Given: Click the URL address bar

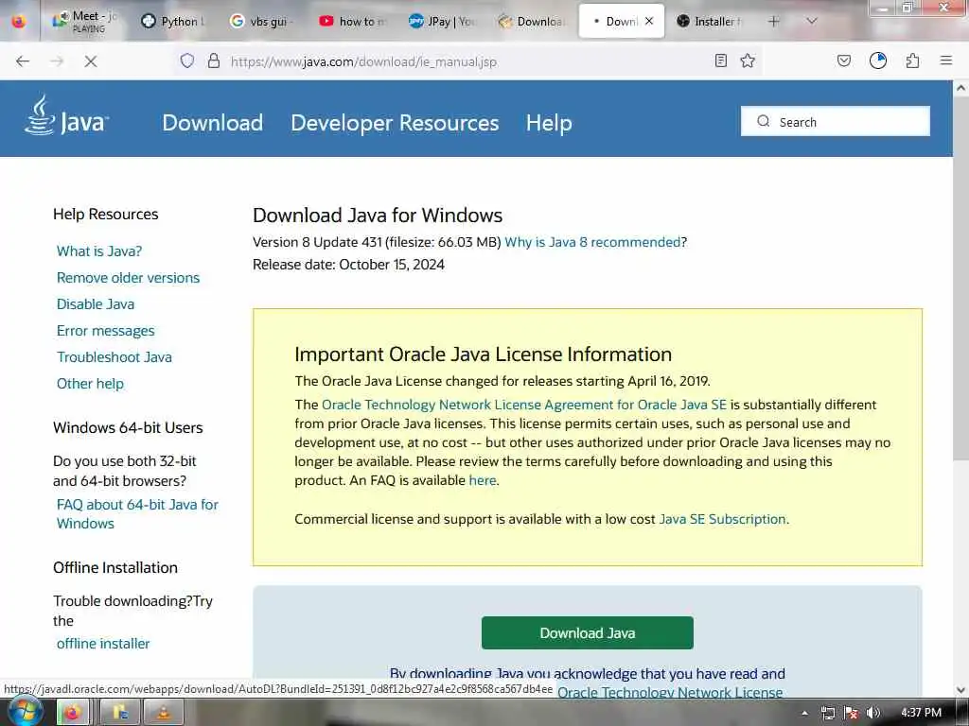Looking at the screenshot, I should click(x=469, y=61).
